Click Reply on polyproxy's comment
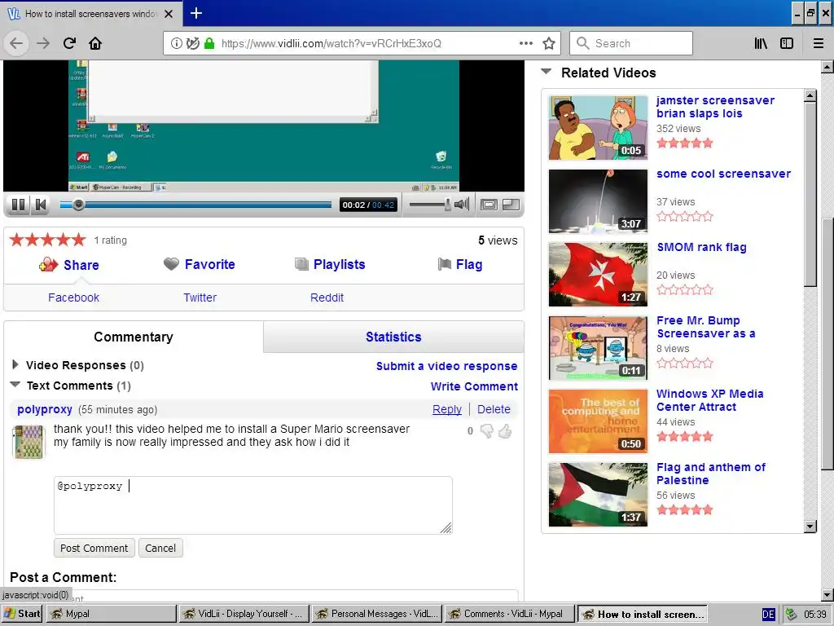 coord(447,409)
